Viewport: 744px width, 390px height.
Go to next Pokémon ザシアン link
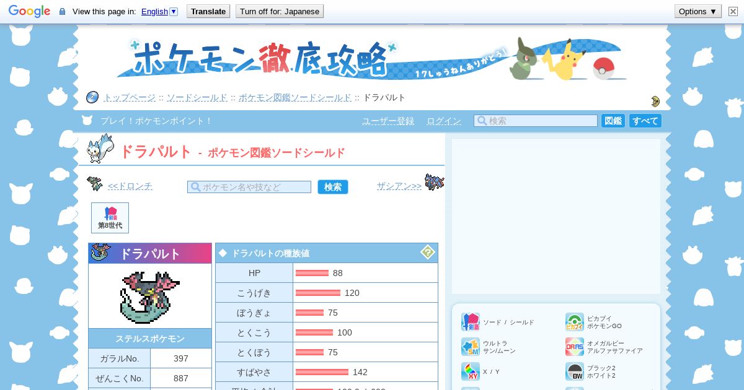[399, 186]
